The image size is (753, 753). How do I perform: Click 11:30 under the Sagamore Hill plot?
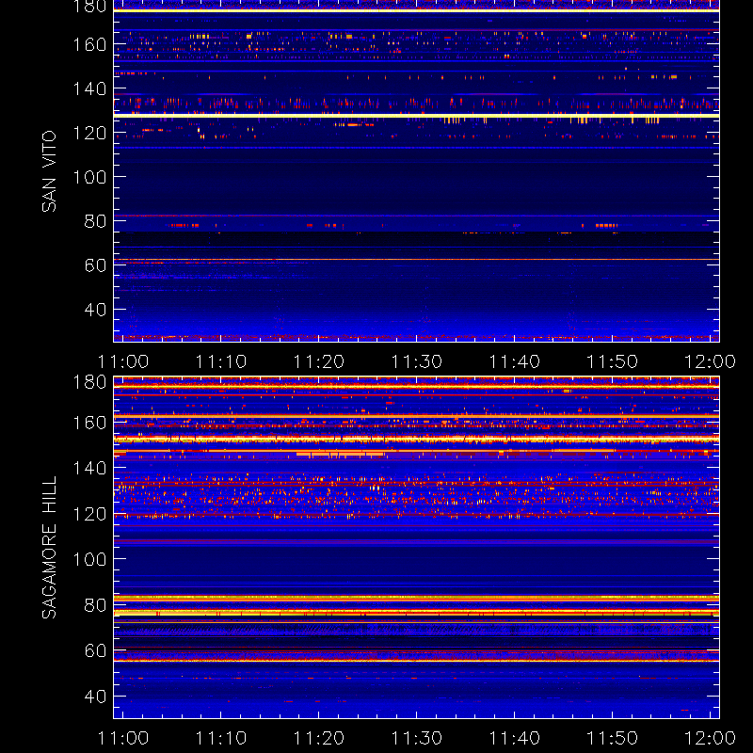tap(416, 738)
